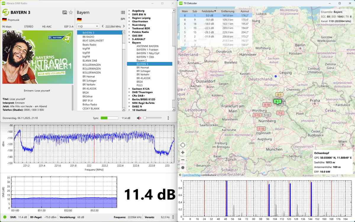Open the slideshow picture icon beside the star

point(64,12)
